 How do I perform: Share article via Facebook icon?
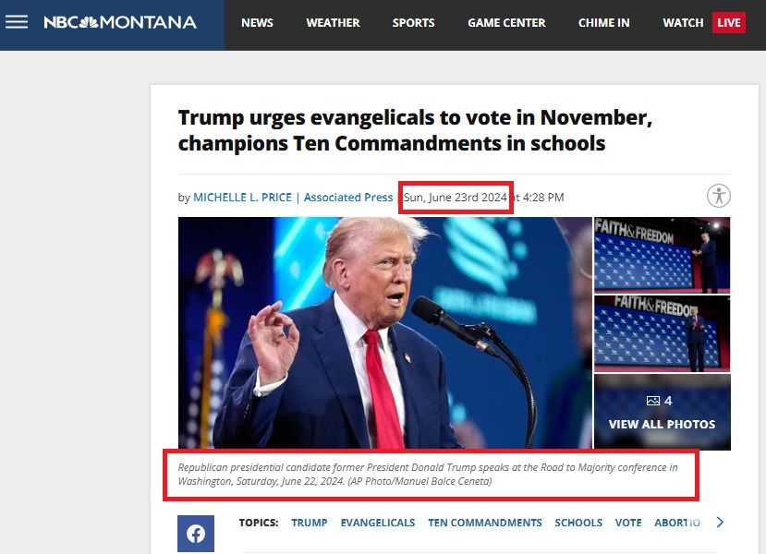click(195, 533)
